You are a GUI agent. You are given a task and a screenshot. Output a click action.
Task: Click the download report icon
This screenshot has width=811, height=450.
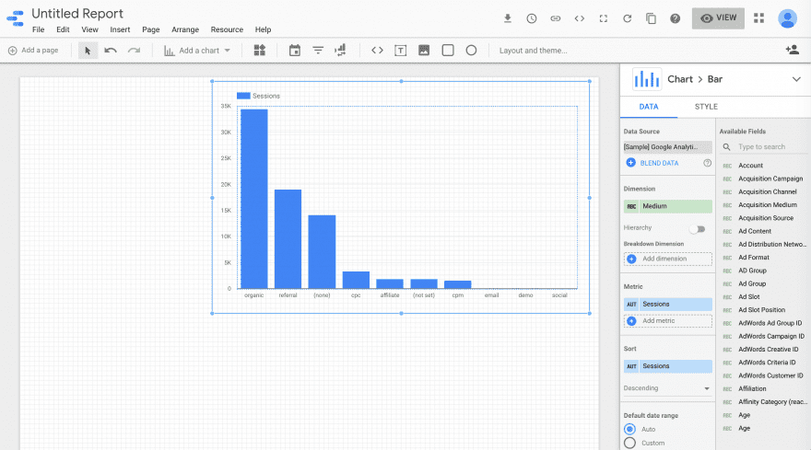click(508, 18)
